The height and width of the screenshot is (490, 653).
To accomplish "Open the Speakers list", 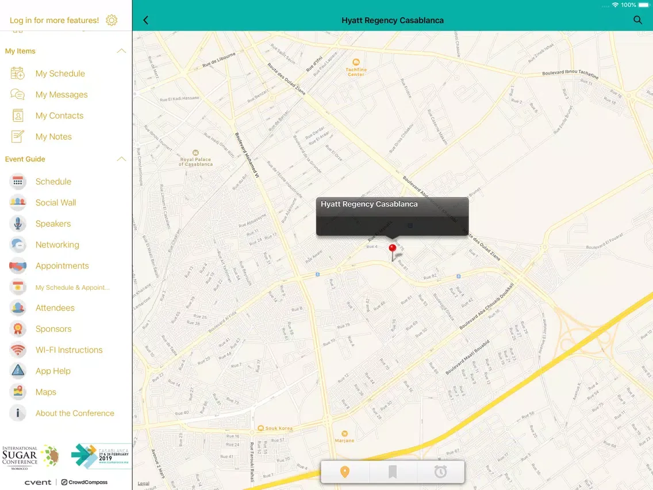I will click(x=53, y=224).
